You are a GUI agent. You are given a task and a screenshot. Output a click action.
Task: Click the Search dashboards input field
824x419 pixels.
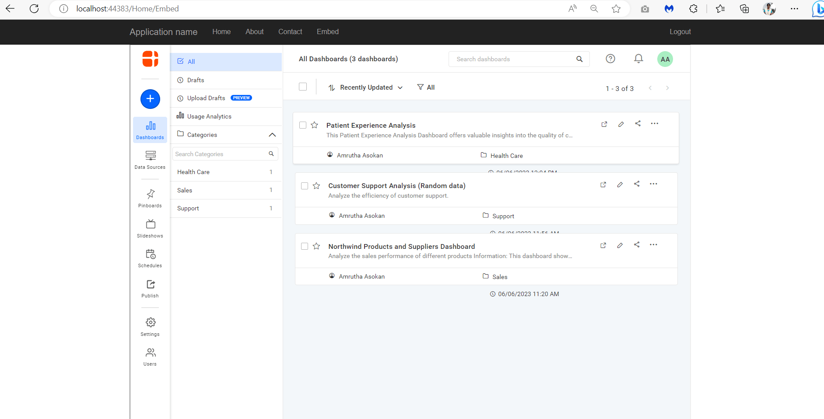coord(512,59)
